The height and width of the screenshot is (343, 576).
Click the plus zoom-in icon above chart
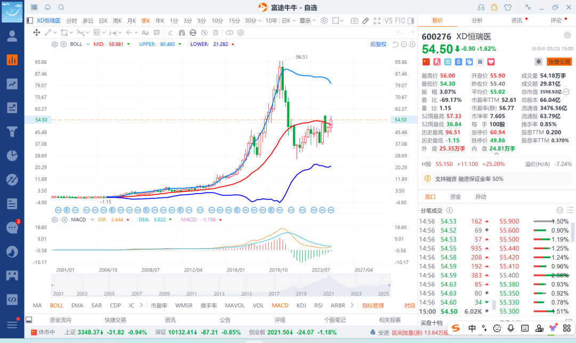click(x=412, y=44)
